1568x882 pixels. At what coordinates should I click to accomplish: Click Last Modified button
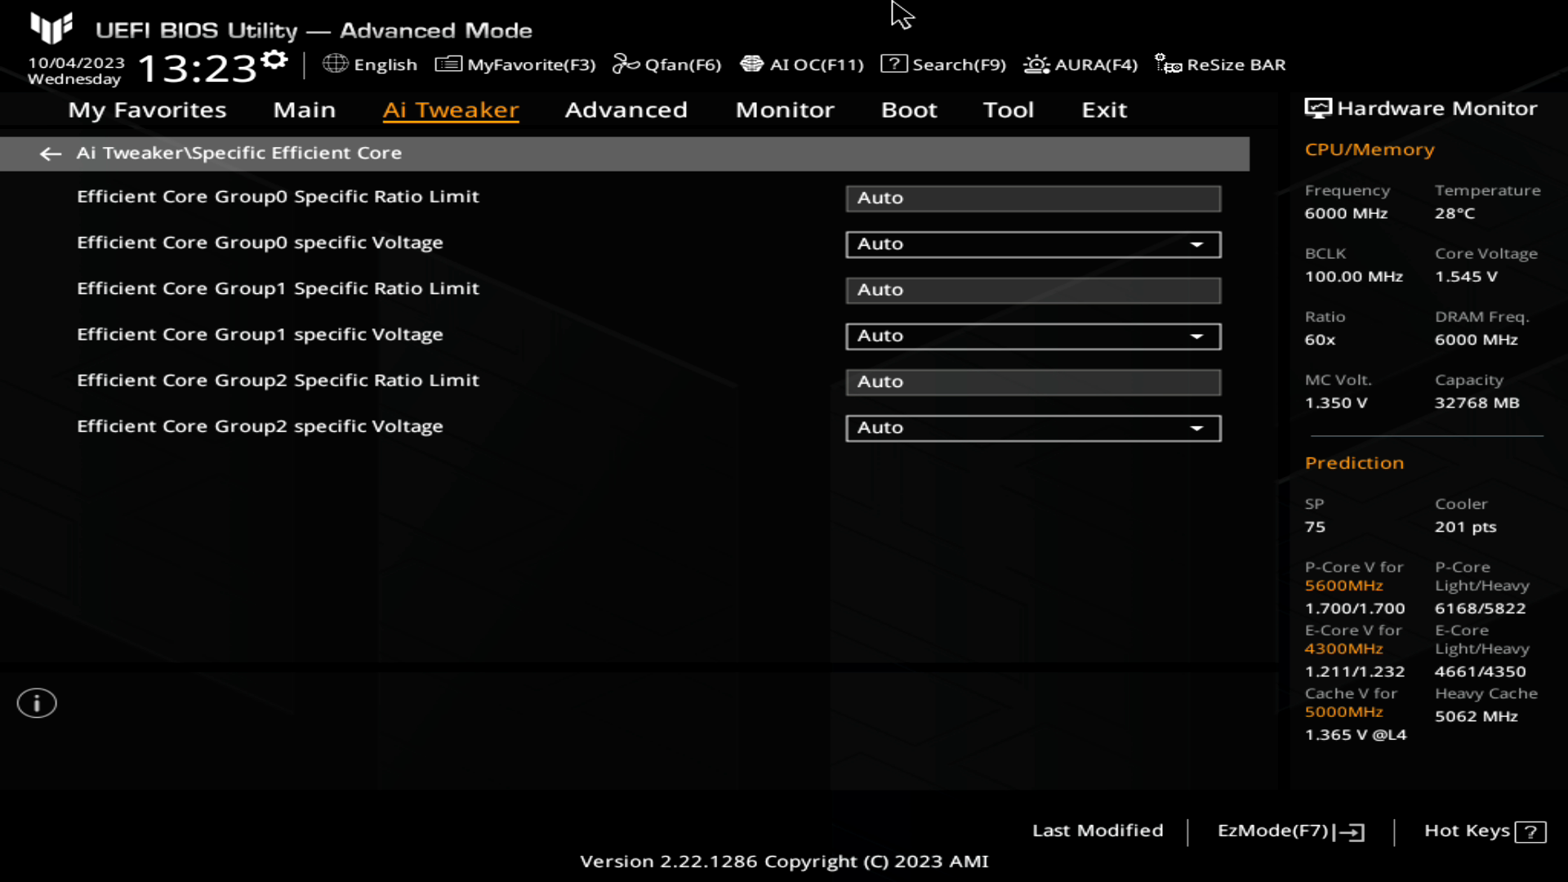1098,829
